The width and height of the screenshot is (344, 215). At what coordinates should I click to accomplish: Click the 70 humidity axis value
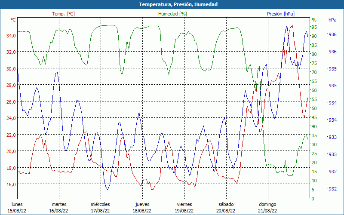pos(314,72)
